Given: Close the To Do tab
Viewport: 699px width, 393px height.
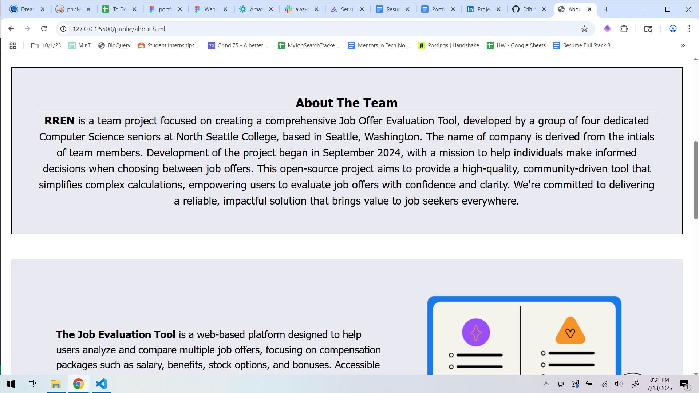Looking at the screenshot, I should [134, 9].
